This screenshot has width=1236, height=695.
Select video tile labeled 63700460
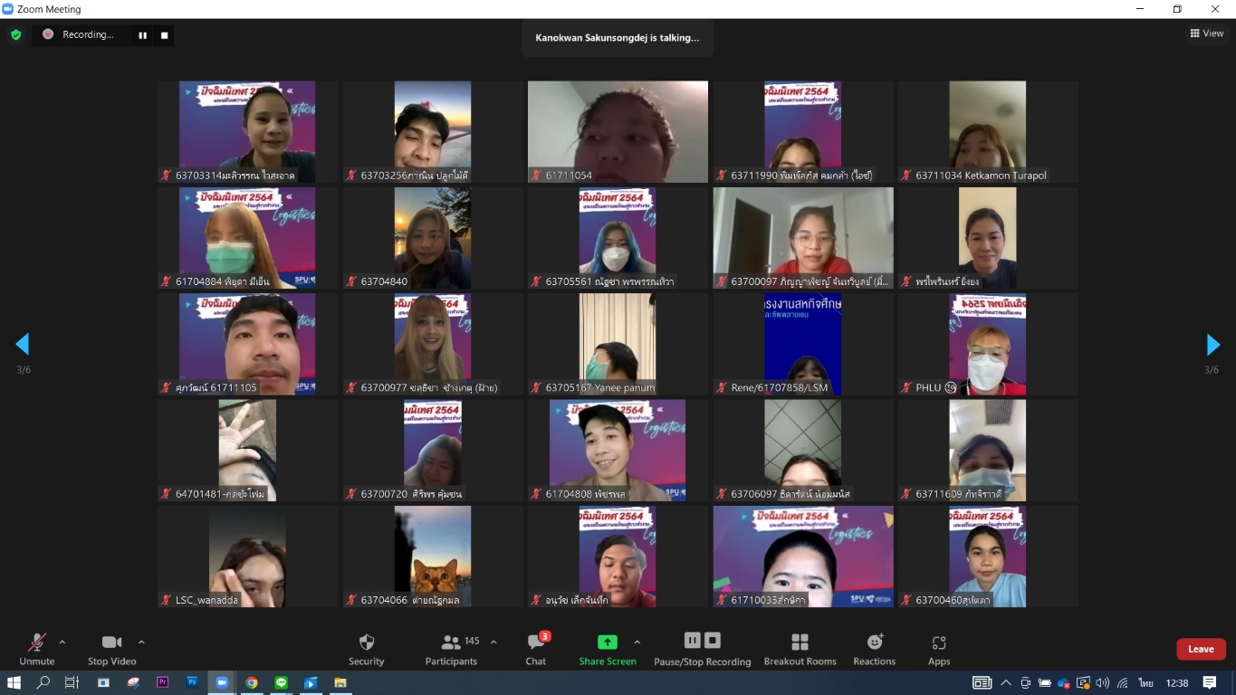pos(988,557)
